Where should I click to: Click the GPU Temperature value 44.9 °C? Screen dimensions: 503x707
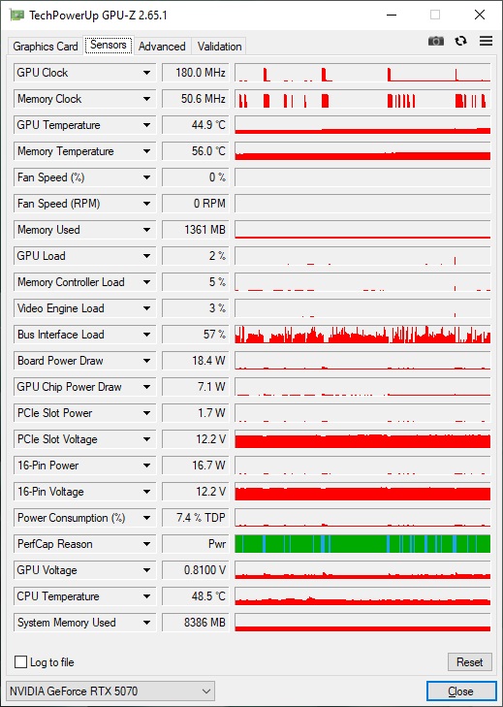point(195,125)
